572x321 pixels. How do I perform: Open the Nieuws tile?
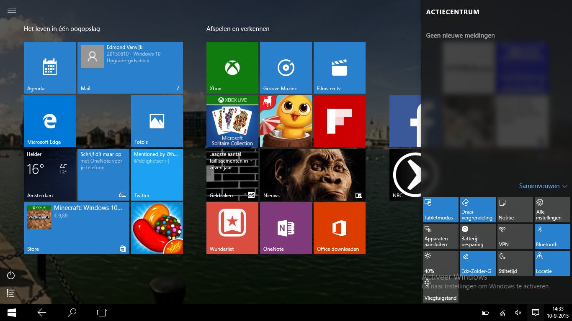(313, 175)
